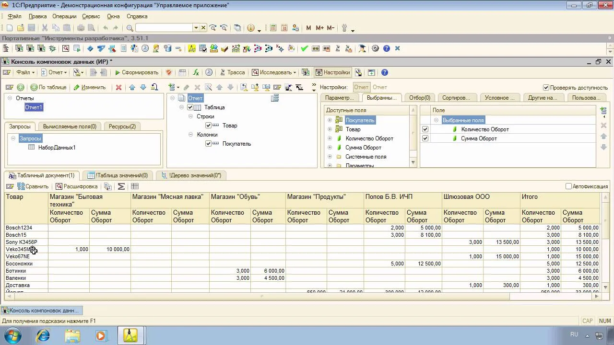Click the Расшифровка button
Image resolution: width=614 pixels, height=345 pixels.
tap(76, 186)
